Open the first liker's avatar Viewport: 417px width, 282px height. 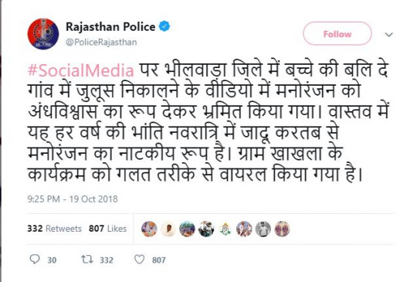[x=149, y=229]
